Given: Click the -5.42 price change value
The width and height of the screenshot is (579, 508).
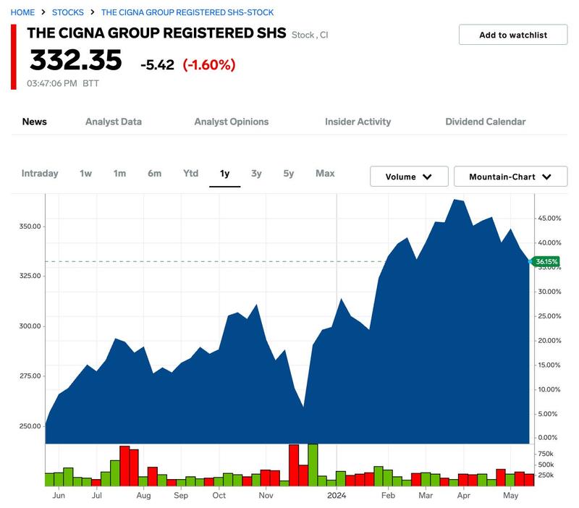Looking at the screenshot, I should point(157,65).
